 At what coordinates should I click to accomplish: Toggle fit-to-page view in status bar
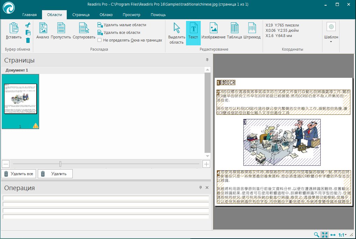coord(325,235)
